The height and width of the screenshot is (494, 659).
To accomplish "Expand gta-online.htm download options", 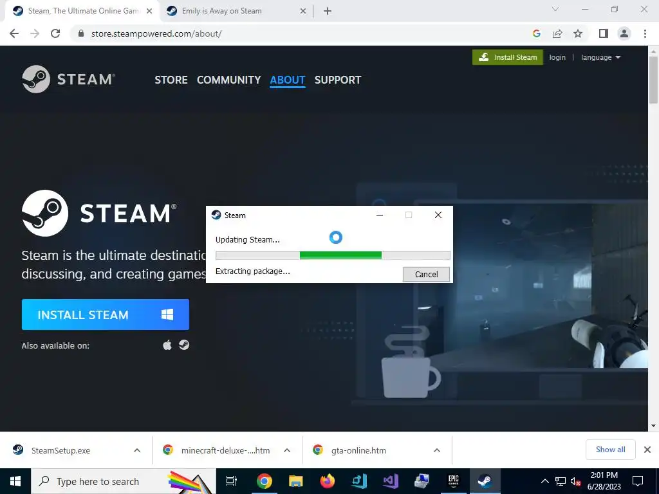I will (x=437, y=450).
